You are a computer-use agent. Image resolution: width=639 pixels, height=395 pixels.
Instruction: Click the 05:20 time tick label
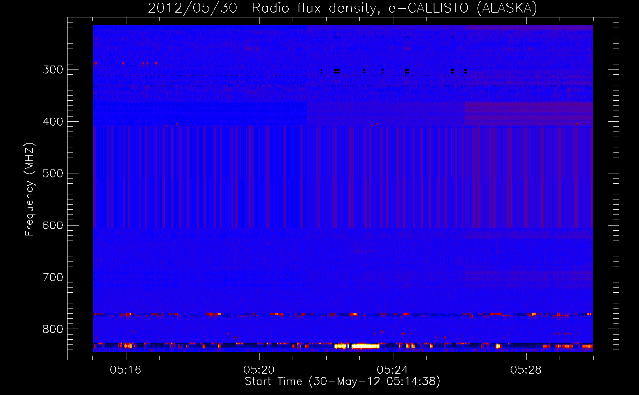point(259,370)
